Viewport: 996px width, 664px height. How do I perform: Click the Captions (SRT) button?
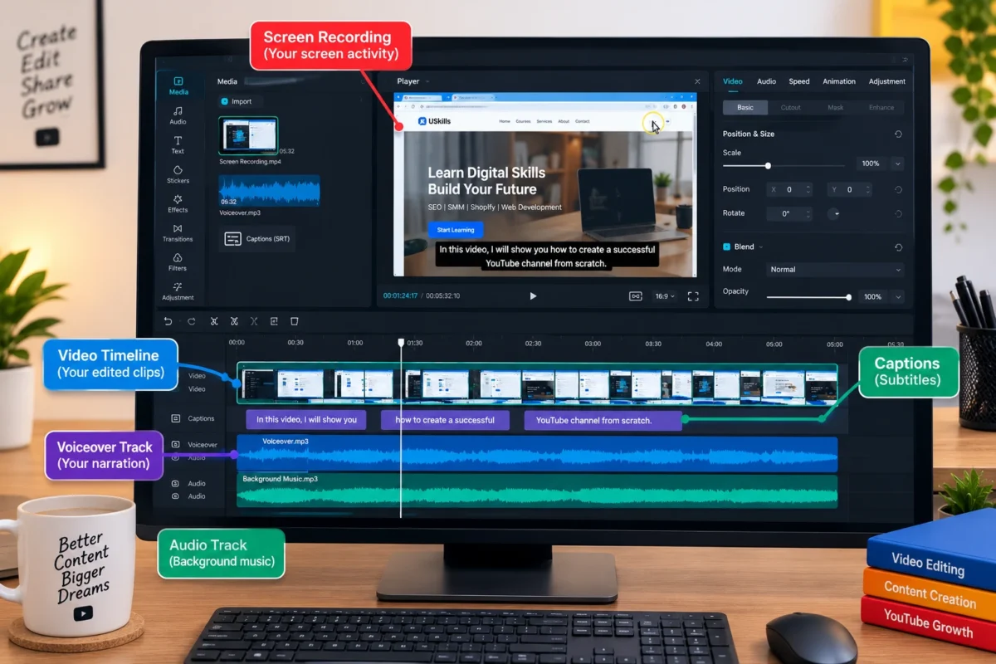[x=256, y=239]
